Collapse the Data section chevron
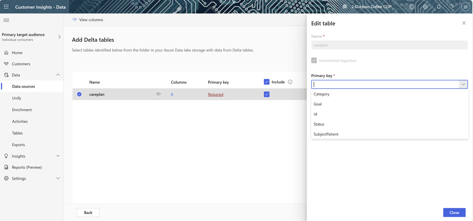The width and height of the screenshot is (473, 221). coord(58,75)
